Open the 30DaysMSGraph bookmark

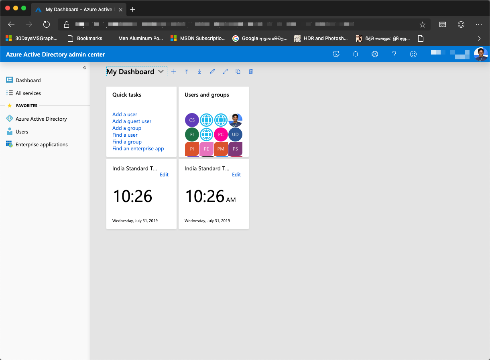coord(31,38)
